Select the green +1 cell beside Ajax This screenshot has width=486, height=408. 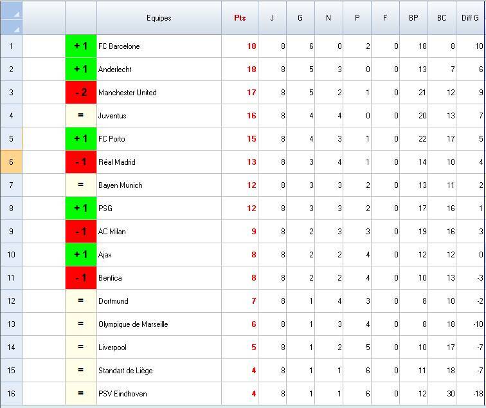[81, 255]
